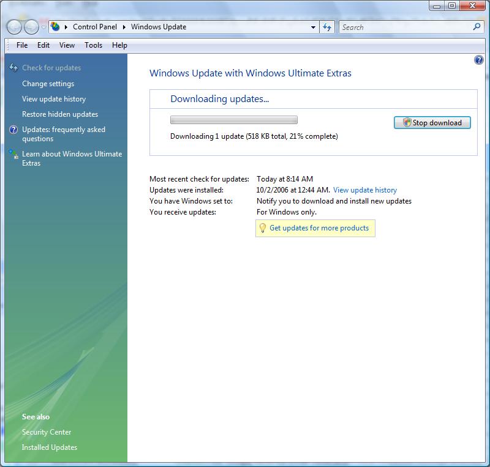Screen dimensions: 490x467
Task: Click the Get updates for more products link
Action: (319, 228)
